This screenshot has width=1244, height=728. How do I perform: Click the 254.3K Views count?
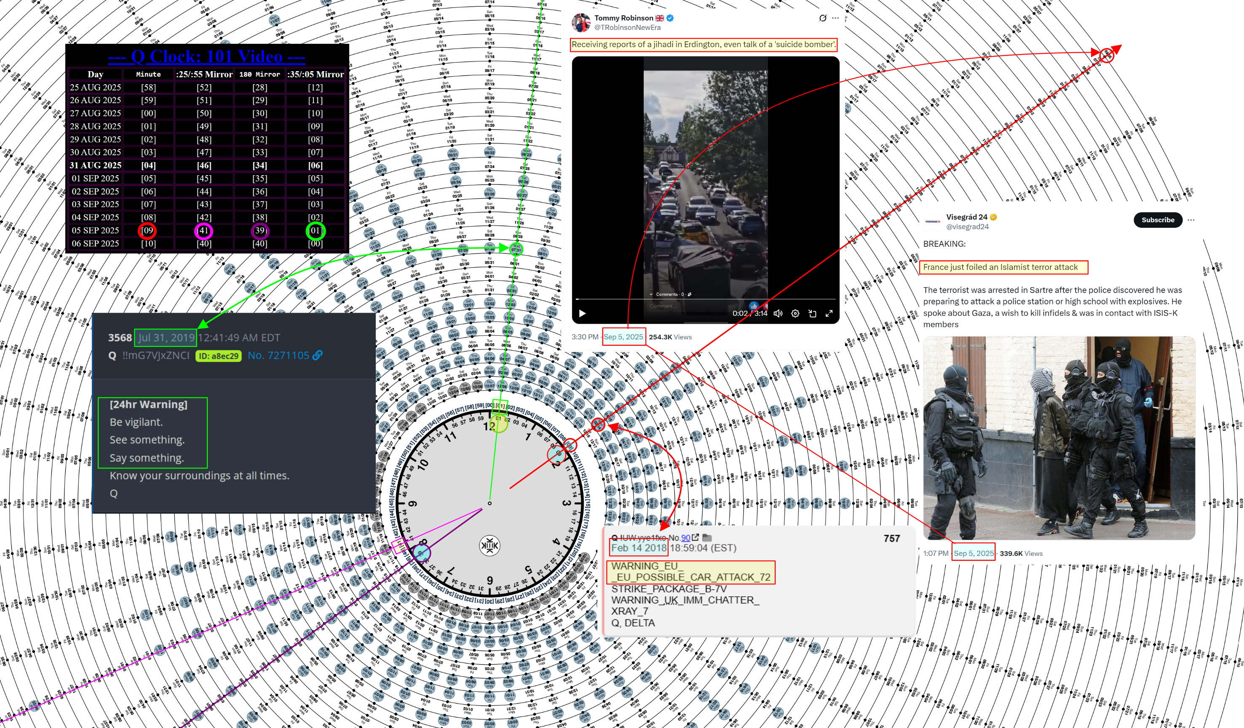pos(670,337)
